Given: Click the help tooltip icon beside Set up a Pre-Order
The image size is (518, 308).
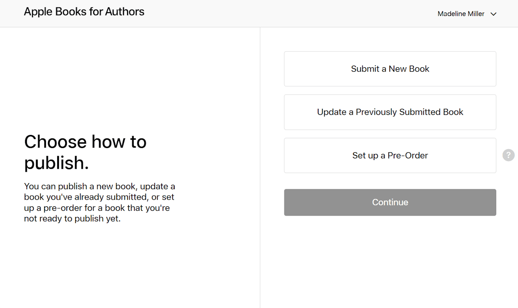Looking at the screenshot, I should pyautogui.click(x=508, y=155).
